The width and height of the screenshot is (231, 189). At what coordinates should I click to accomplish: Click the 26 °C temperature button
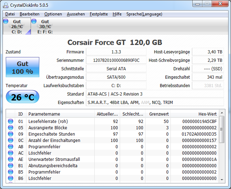[x=23, y=97]
